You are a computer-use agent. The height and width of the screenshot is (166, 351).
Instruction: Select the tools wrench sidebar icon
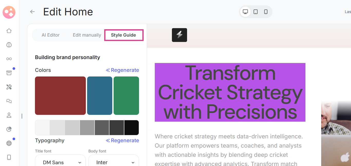(x=9, y=87)
